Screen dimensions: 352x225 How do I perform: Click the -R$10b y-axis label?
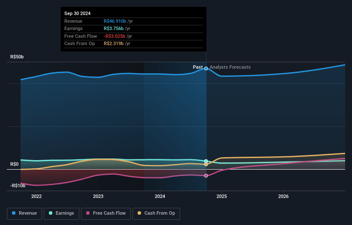click(x=18, y=185)
